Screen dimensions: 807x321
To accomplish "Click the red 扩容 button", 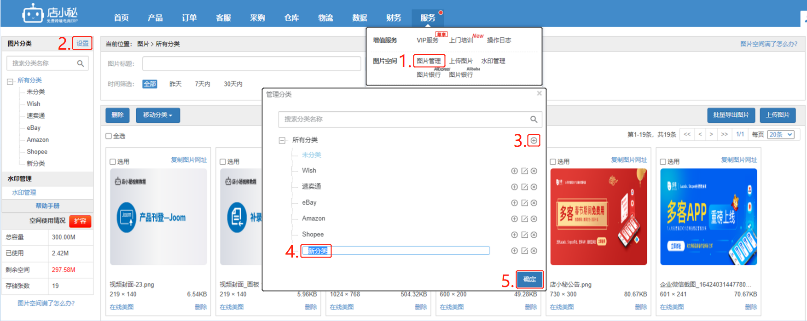I will (x=80, y=221).
